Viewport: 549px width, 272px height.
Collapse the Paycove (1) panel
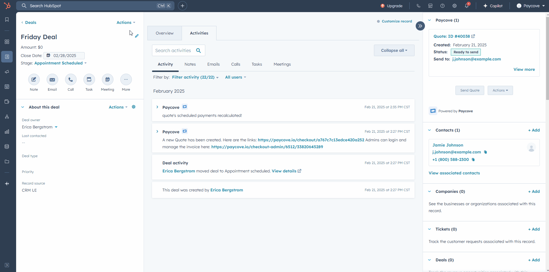coord(430,20)
